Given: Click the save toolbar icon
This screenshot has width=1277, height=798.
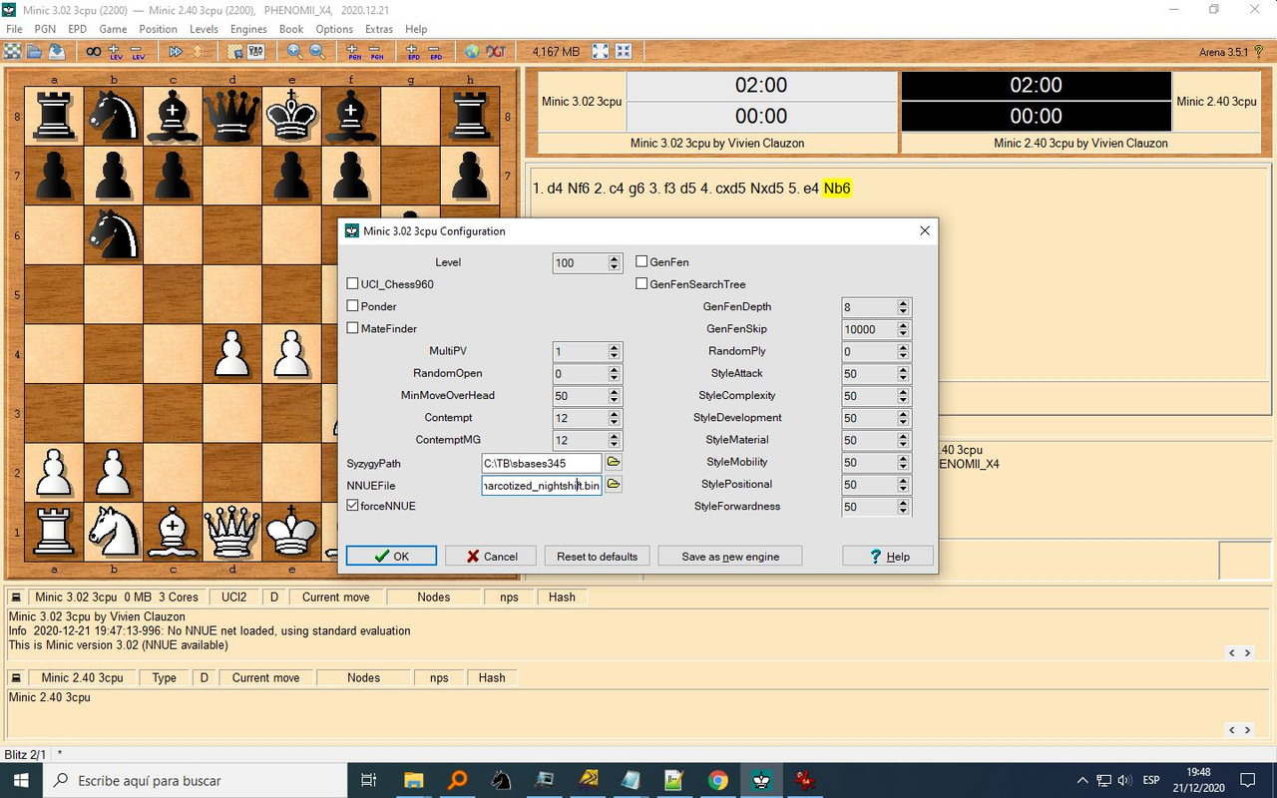Looking at the screenshot, I should [x=57, y=51].
